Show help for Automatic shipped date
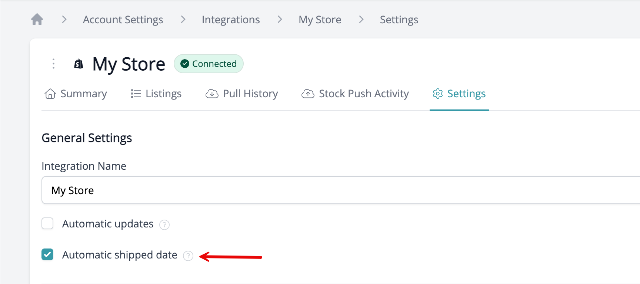Viewport: 640px width, 284px height. (188, 256)
